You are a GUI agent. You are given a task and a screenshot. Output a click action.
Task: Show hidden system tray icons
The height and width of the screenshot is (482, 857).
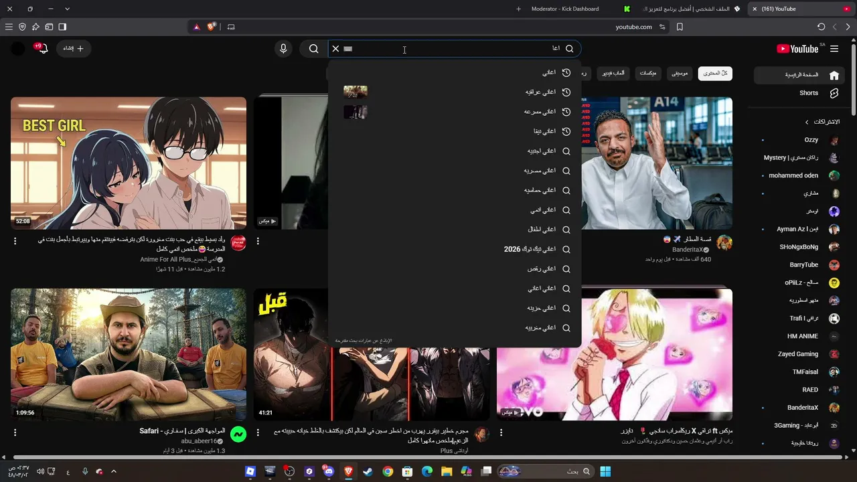113,471
